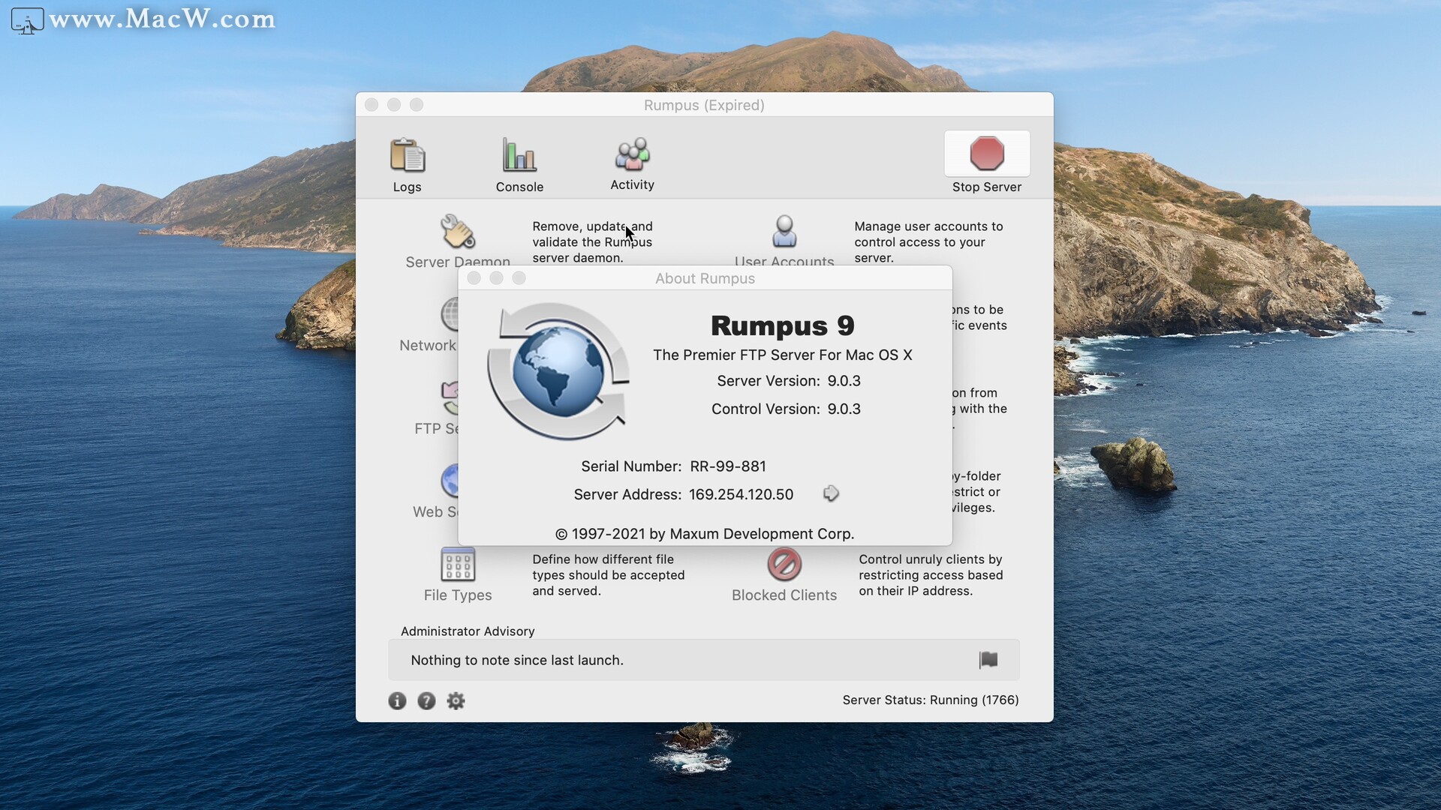1441x810 pixels.
Task: Click the FTP Settings icon
Action: pyautogui.click(x=450, y=397)
